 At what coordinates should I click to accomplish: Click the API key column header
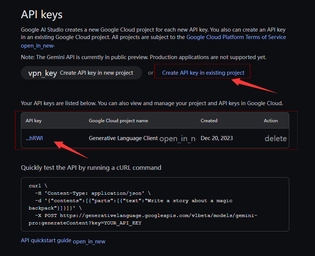34,121
